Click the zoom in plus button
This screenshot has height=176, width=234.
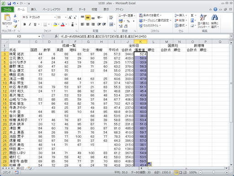[x=227, y=172]
